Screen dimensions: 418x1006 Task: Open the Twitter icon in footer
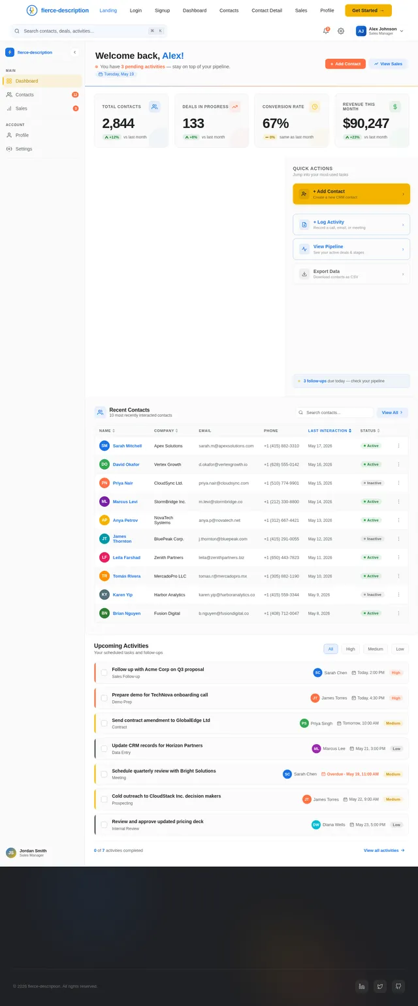click(380, 986)
